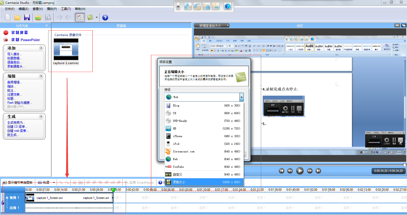Click 生成视频为 link

(16, 123)
